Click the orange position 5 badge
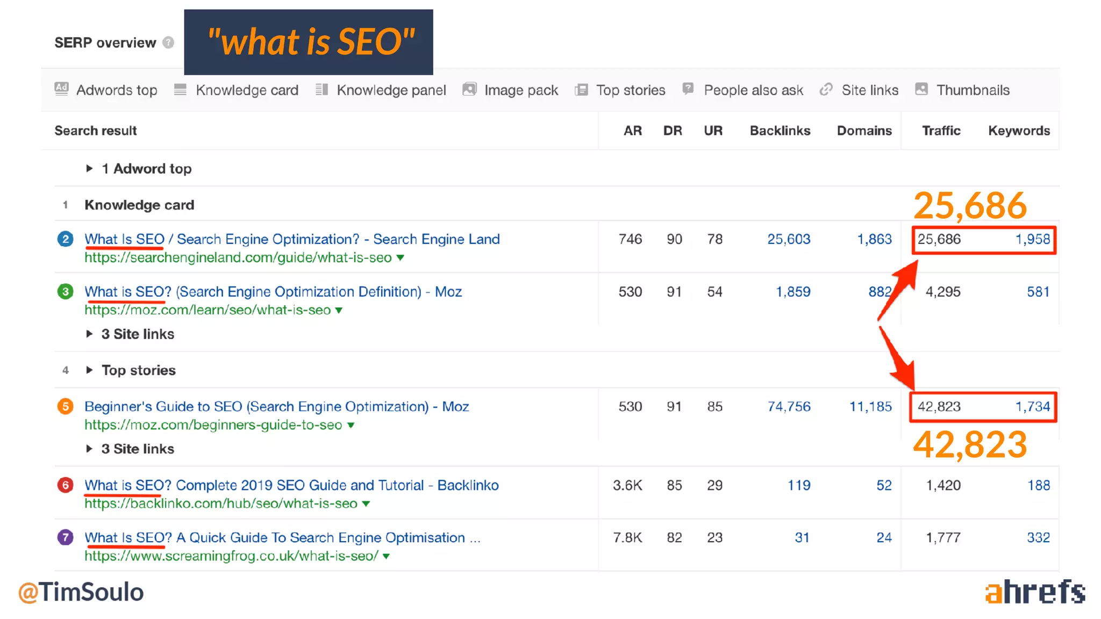The height and width of the screenshot is (619, 1101). tap(66, 407)
